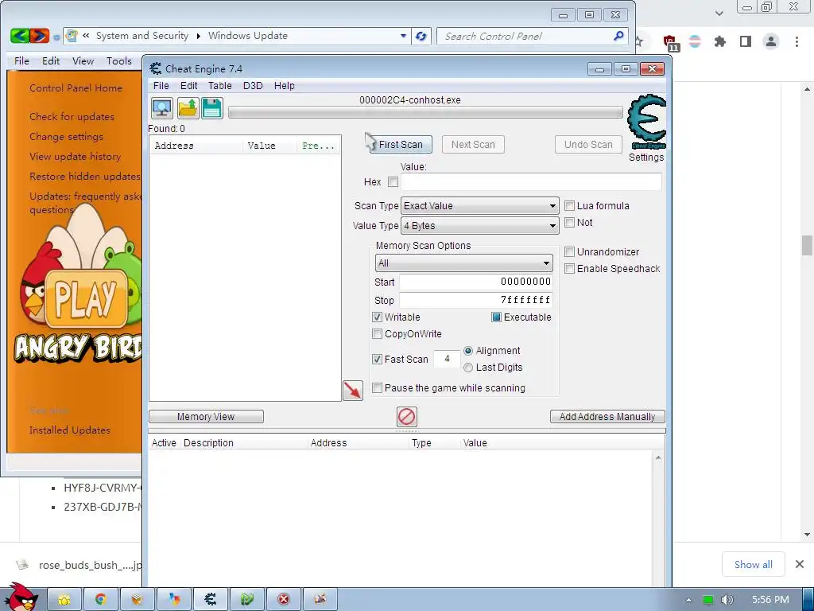Click the Stop address field
This screenshot has width=814, height=611.
click(475, 300)
